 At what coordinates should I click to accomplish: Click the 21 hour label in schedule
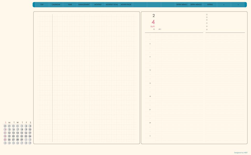(150, 110)
